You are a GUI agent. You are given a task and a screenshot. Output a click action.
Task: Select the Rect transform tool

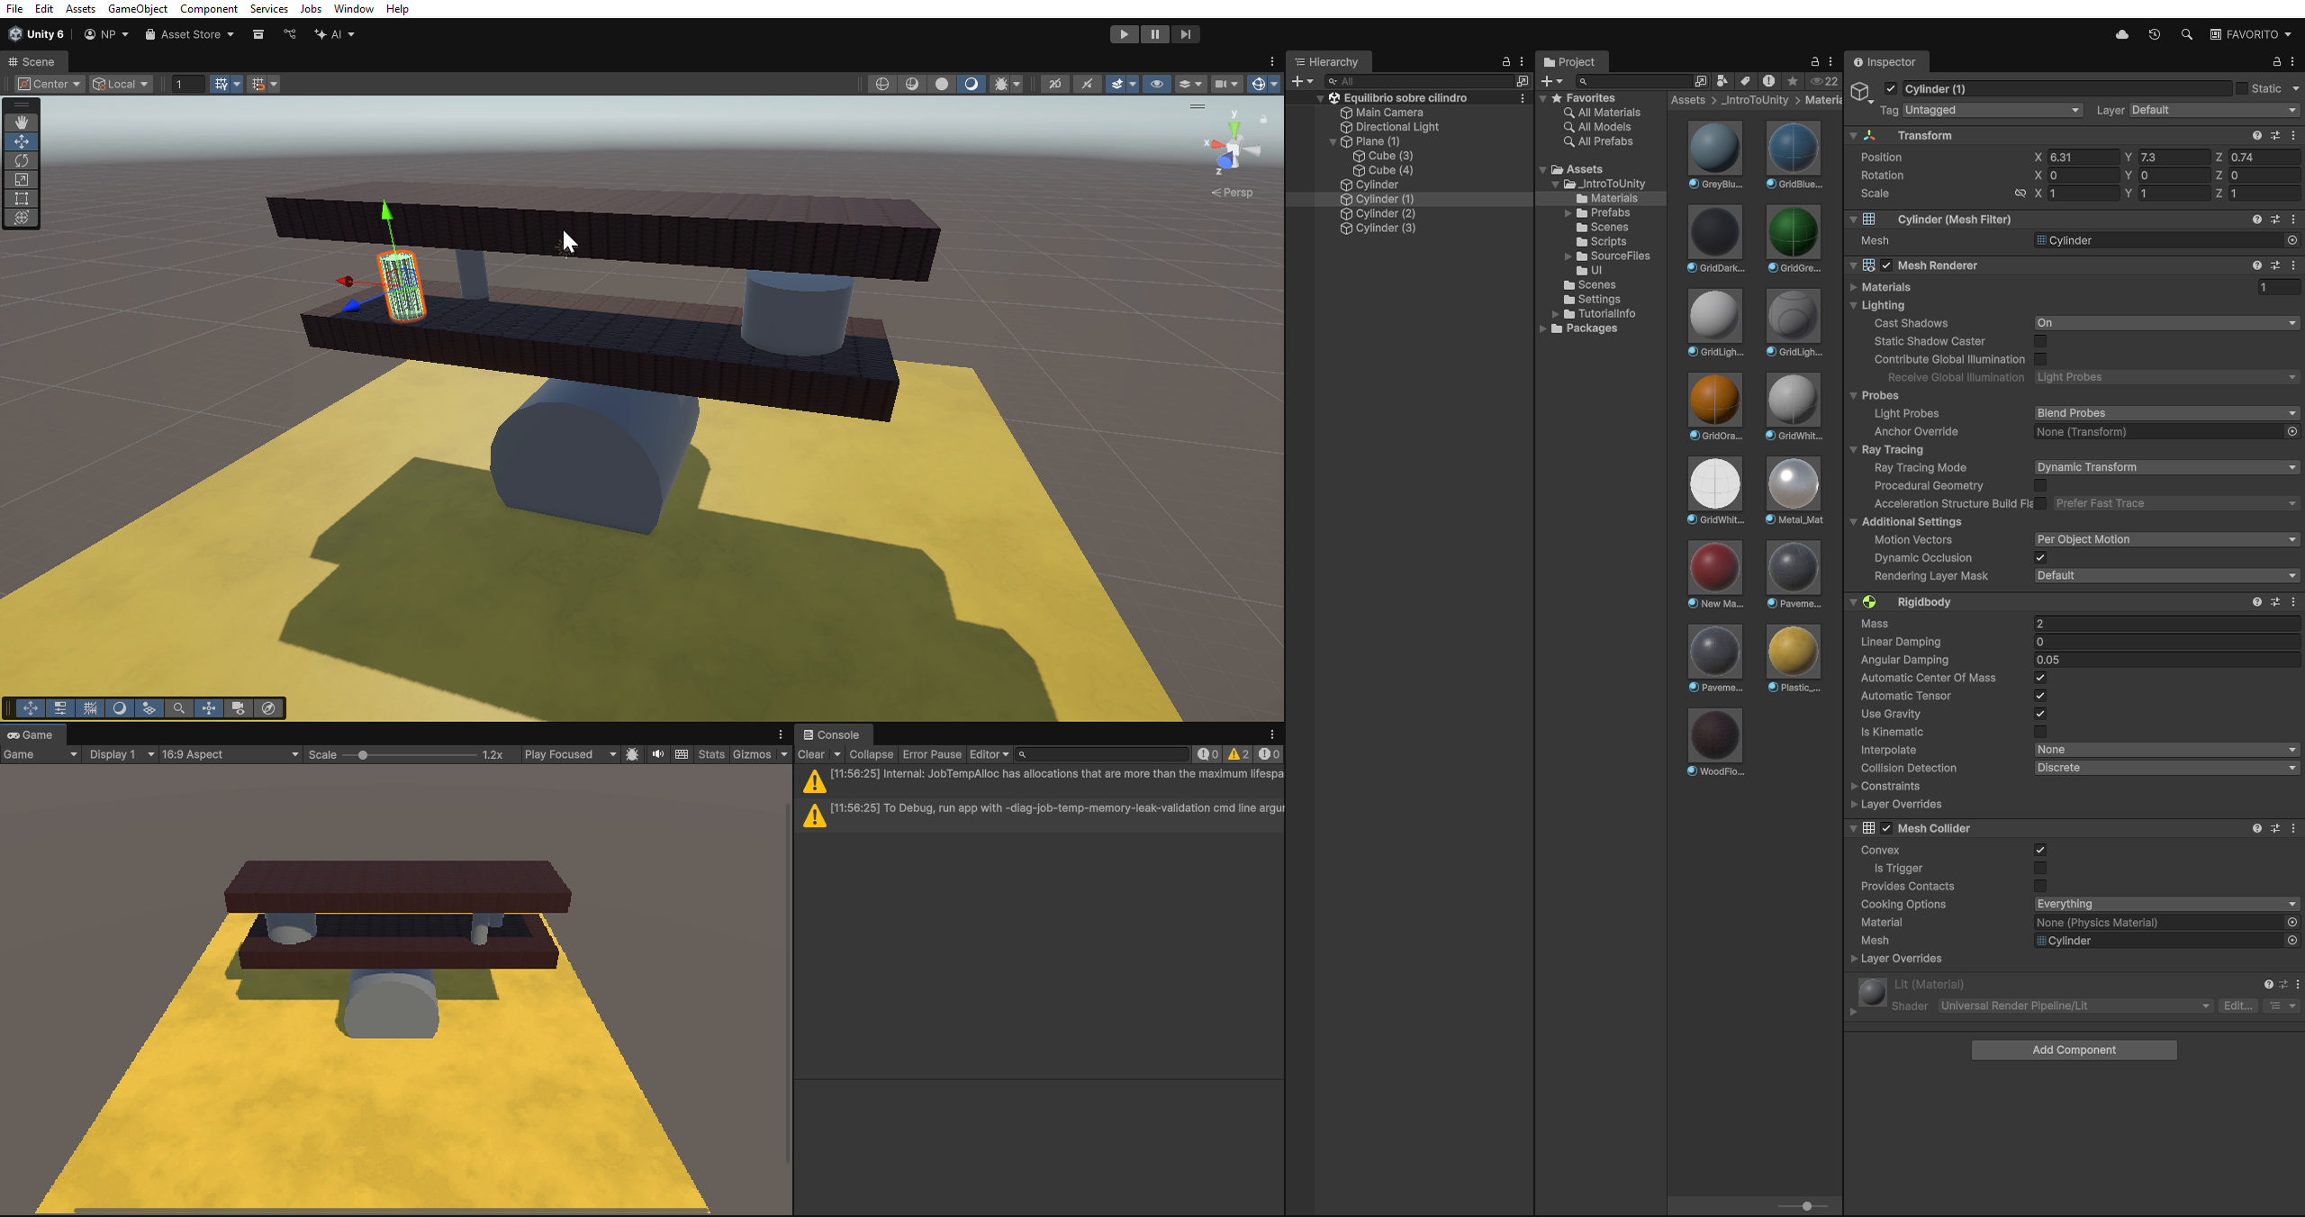(22, 198)
